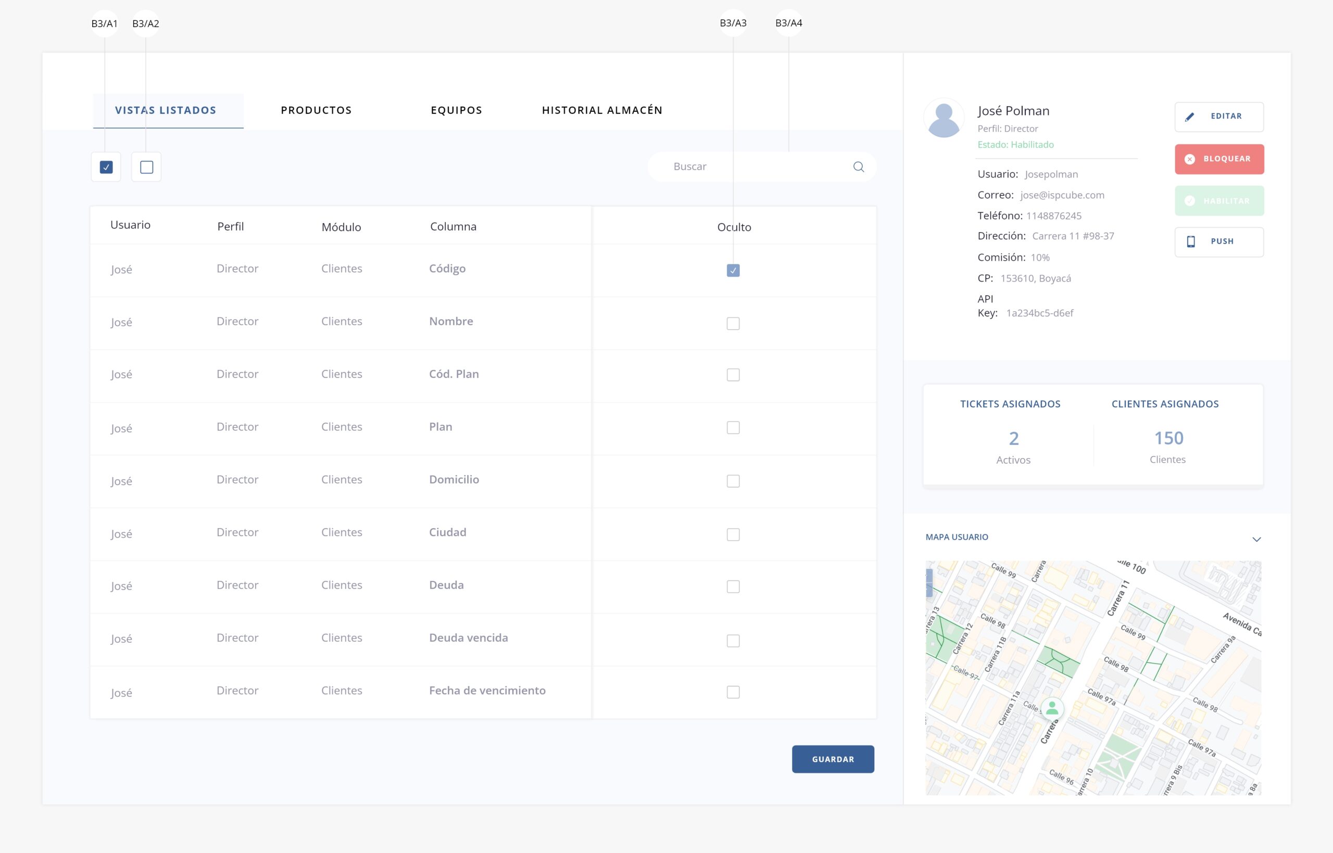Check Oculto for the Nombre row

tap(733, 324)
